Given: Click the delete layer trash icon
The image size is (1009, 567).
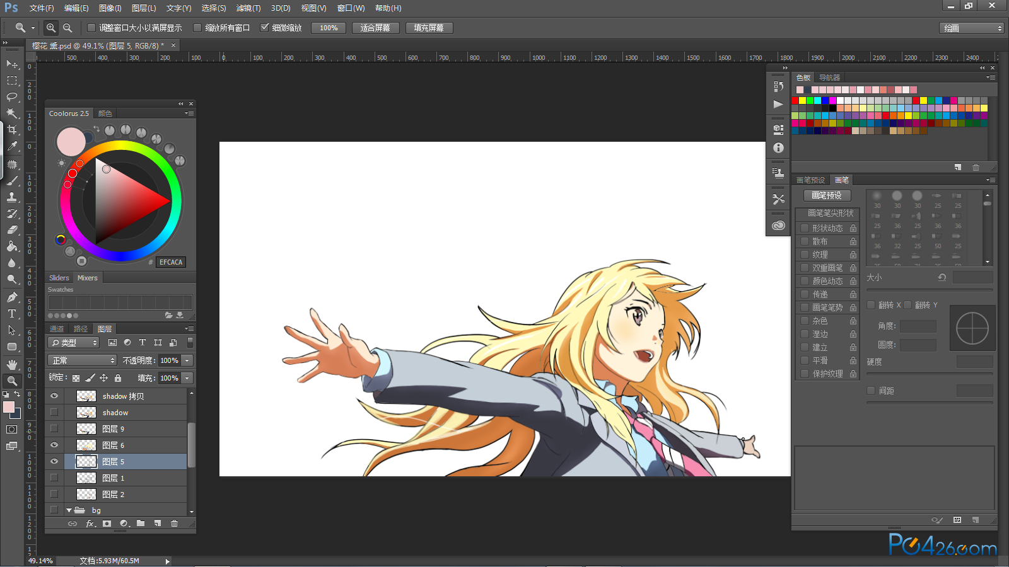Looking at the screenshot, I should point(174,524).
